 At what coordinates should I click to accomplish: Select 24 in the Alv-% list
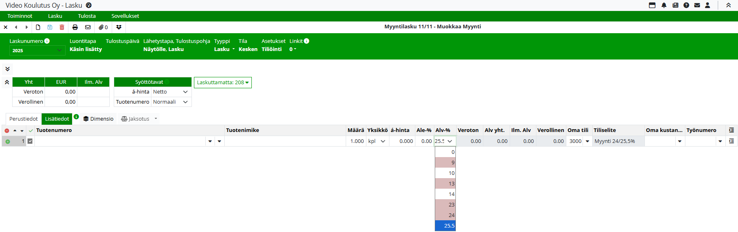[445, 215]
